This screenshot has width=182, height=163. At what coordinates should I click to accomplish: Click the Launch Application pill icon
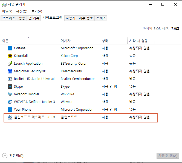(10, 64)
